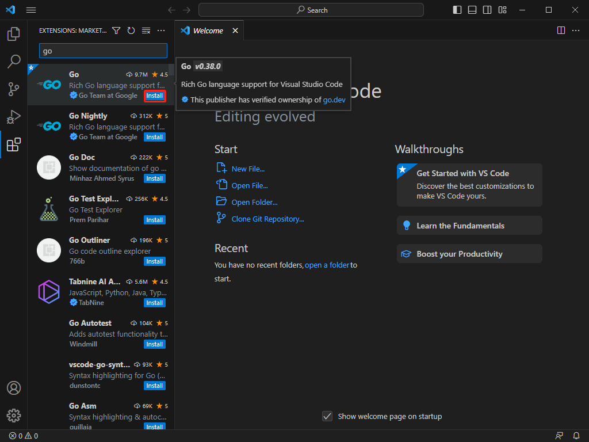Select the Go Asm extension title
Screen dimensions: 589x442
(x=83, y=406)
